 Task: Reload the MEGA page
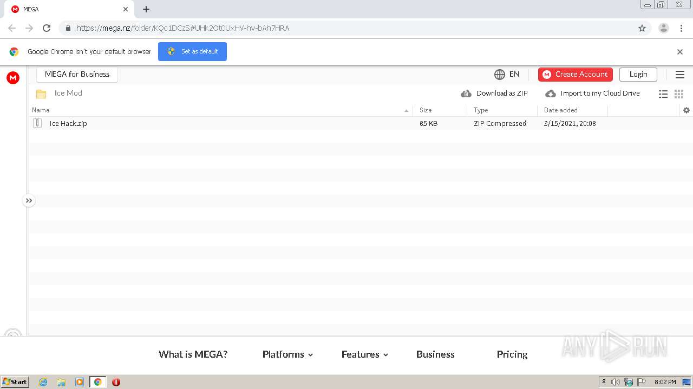(47, 28)
